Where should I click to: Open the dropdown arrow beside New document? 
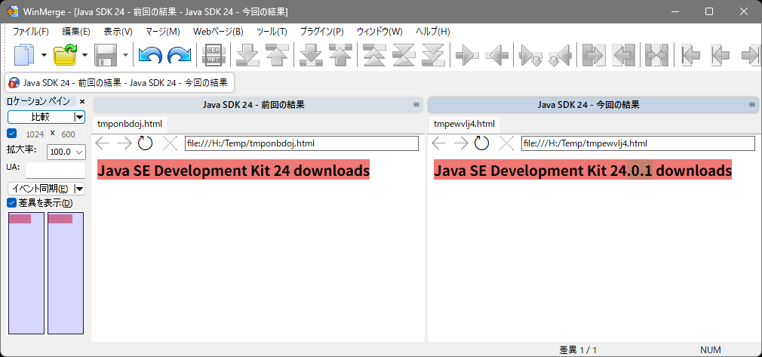click(45, 55)
